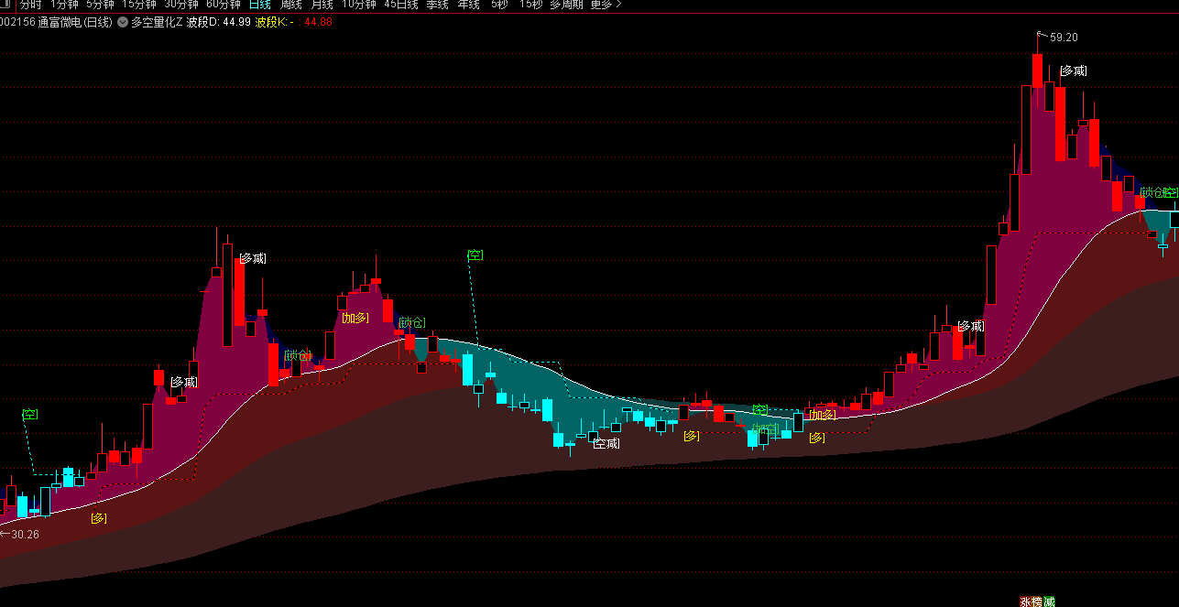The width and height of the screenshot is (1179, 607).
Task: Click the orange 榜 marker icon
Action: [1037, 602]
